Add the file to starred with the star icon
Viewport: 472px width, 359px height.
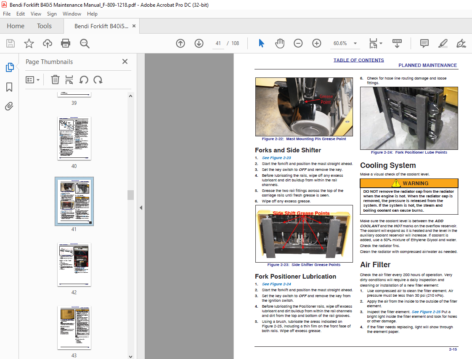click(29, 43)
